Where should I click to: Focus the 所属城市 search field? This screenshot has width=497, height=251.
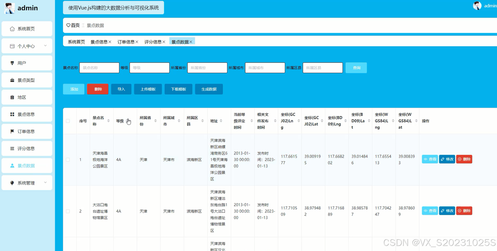[x=265, y=68]
